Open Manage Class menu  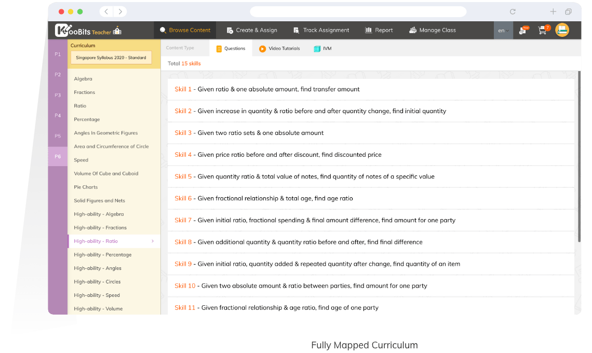433,30
